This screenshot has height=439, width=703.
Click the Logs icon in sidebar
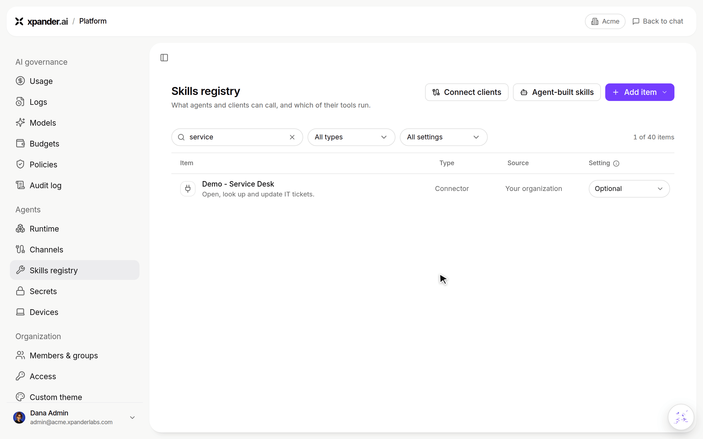pos(20,102)
